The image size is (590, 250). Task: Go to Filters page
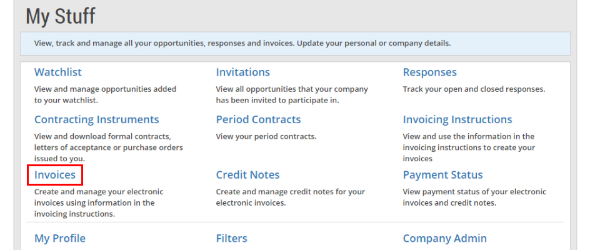pos(231,238)
